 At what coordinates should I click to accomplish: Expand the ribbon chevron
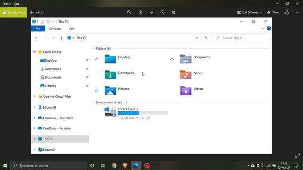pos(263,28)
